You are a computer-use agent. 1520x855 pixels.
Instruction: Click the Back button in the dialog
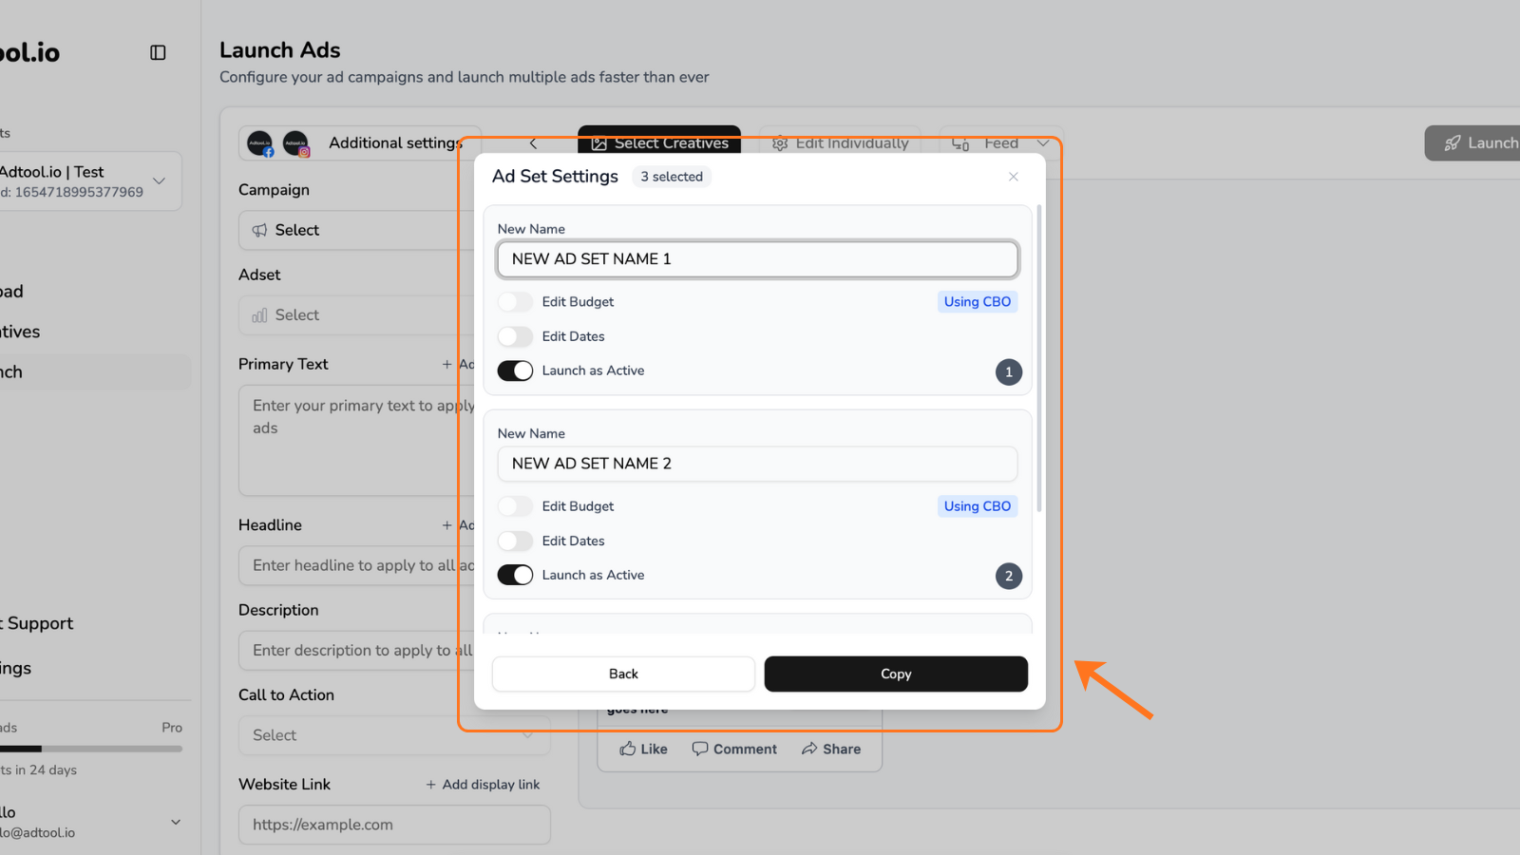622,674
